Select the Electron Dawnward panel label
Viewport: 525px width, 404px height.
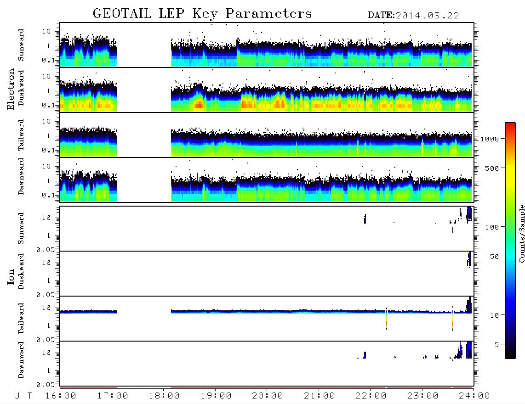click(21, 177)
